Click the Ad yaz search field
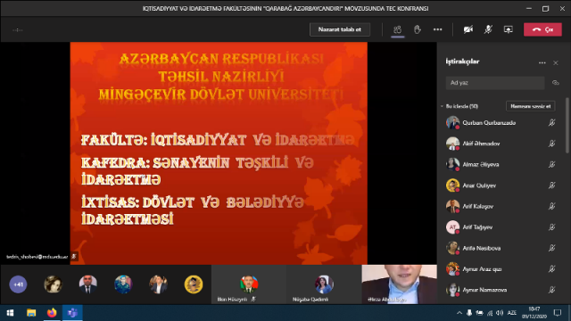This screenshot has width=571, height=321. coord(495,83)
